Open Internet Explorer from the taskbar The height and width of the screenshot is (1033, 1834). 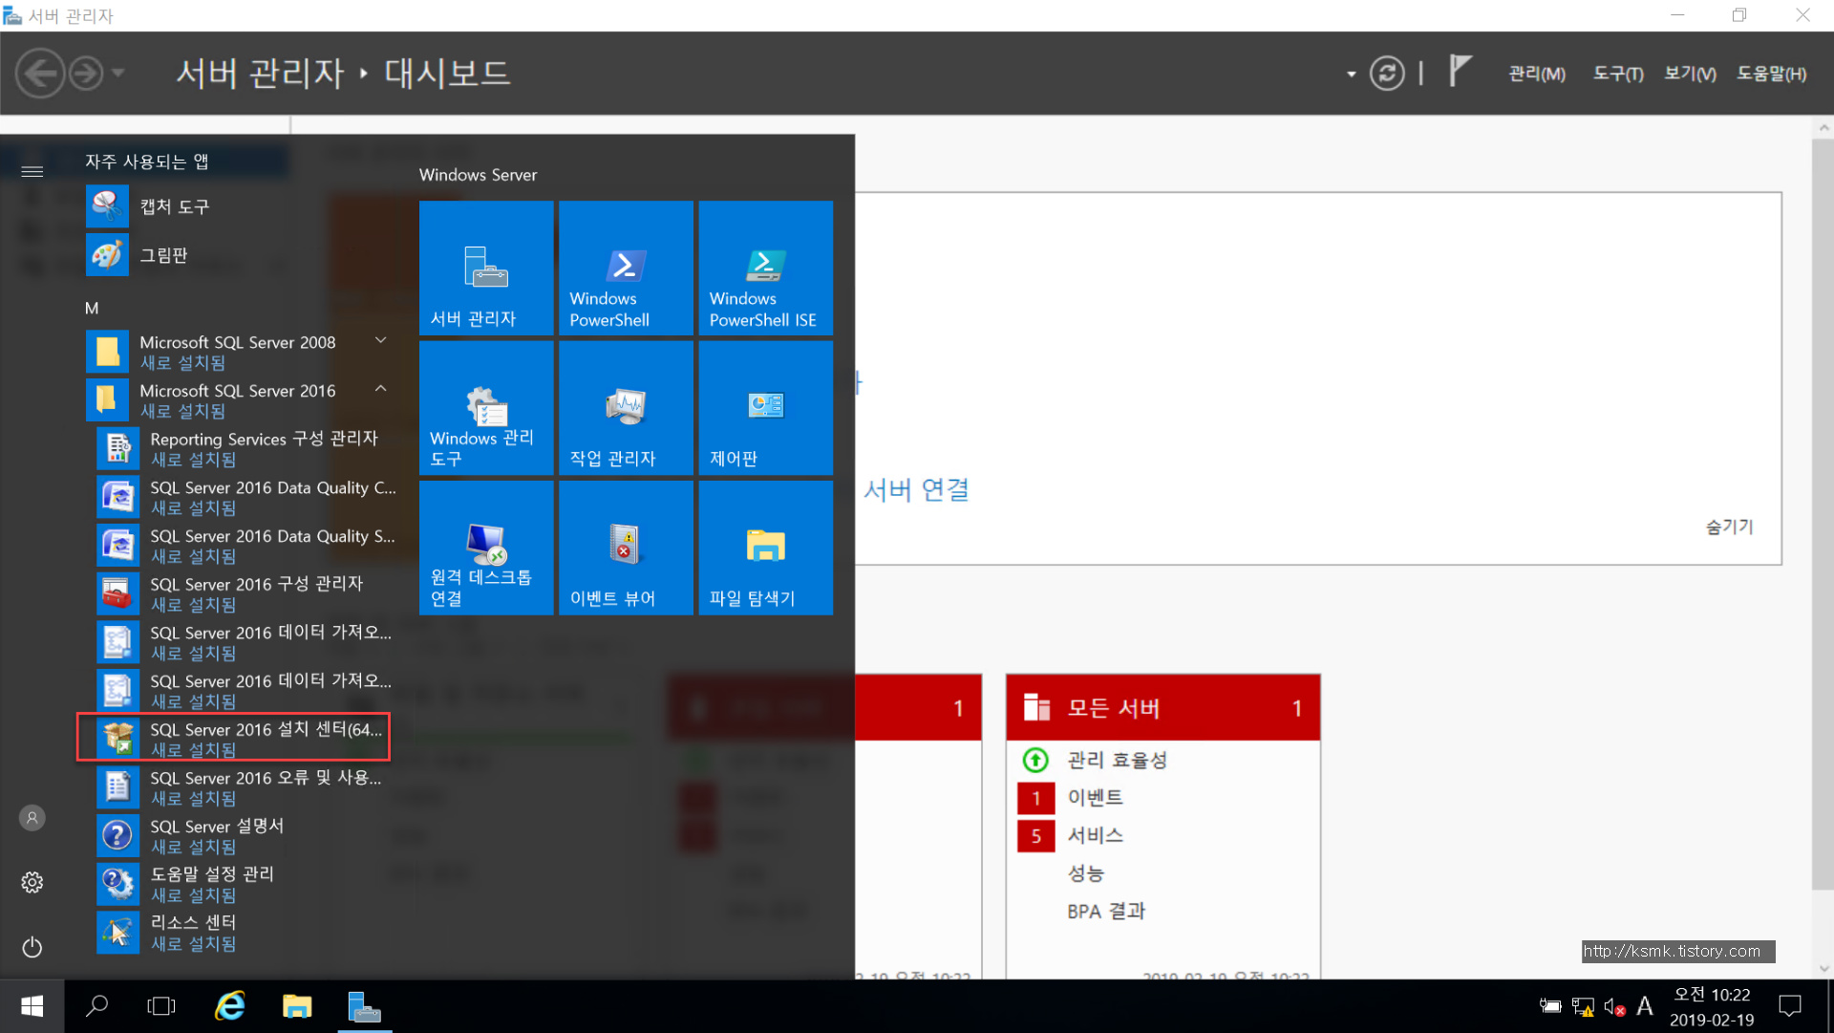coord(230,1006)
